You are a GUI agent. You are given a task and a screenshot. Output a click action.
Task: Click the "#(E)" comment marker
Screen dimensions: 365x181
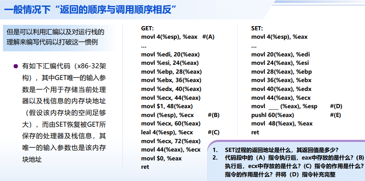point(335,115)
